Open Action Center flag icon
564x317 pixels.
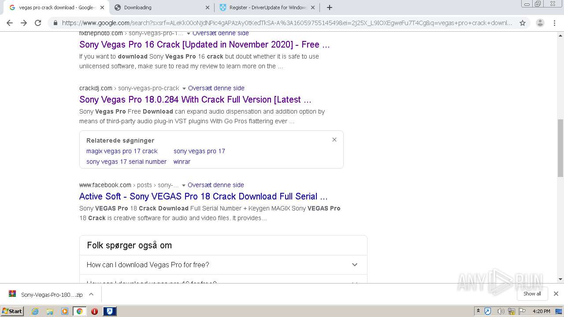click(522, 311)
